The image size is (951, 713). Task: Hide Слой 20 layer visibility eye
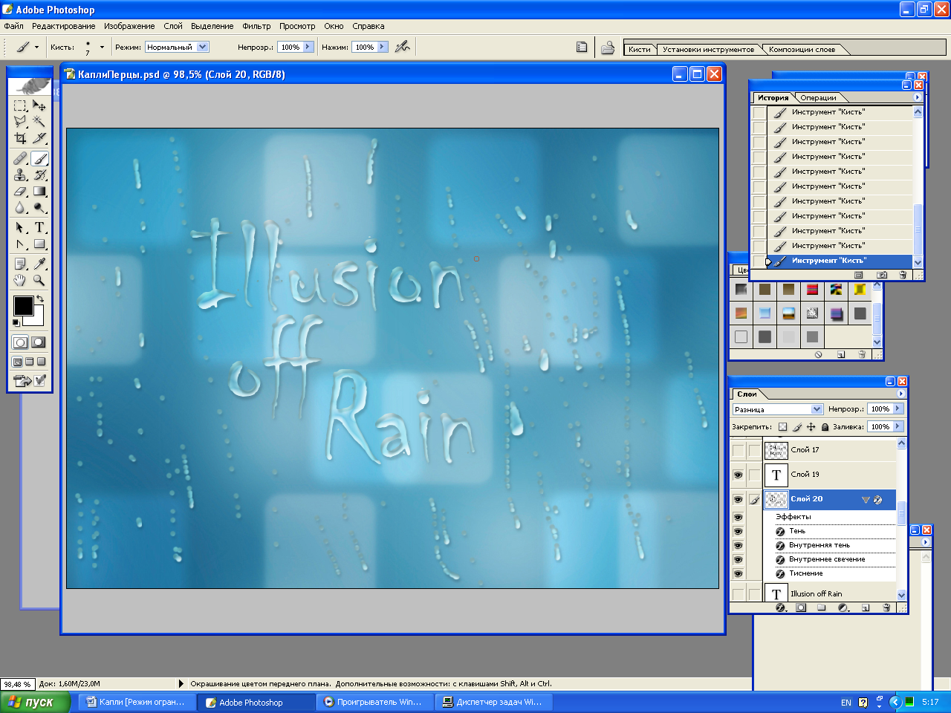pos(738,499)
